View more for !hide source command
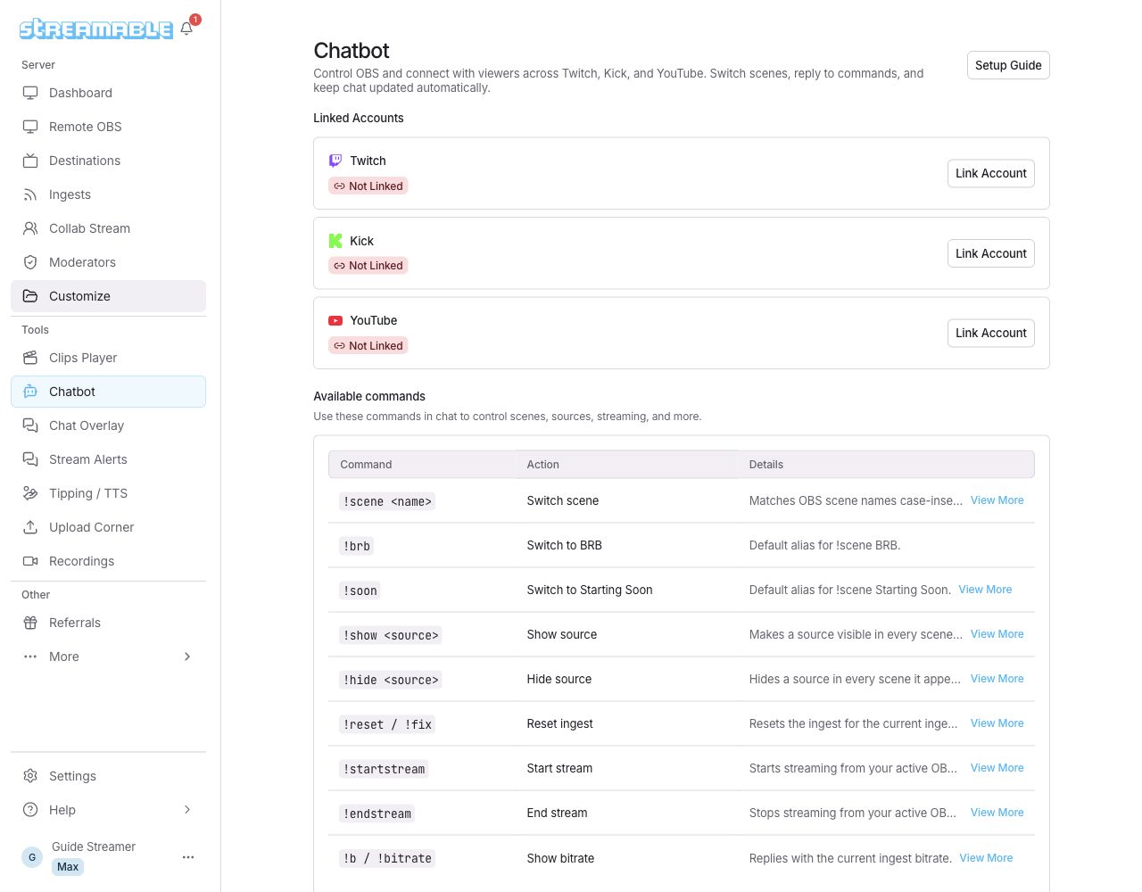Image resolution: width=1142 pixels, height=892 pixels. coord(997,679)
